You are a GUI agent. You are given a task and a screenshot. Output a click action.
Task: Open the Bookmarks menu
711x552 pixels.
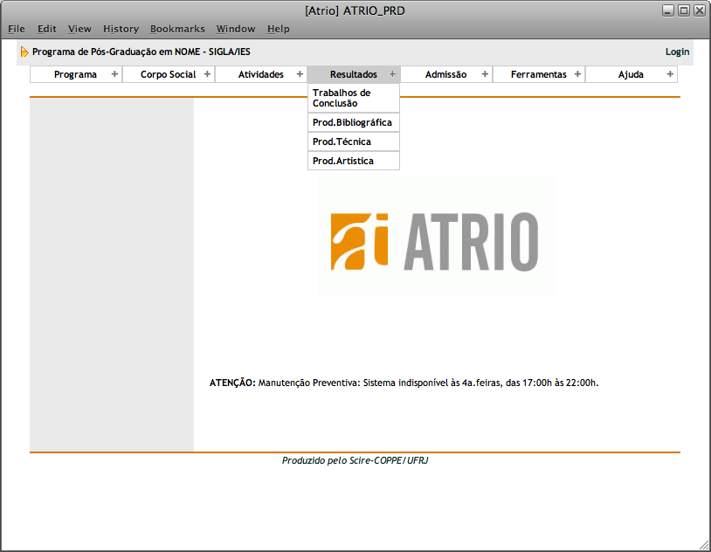177,29
